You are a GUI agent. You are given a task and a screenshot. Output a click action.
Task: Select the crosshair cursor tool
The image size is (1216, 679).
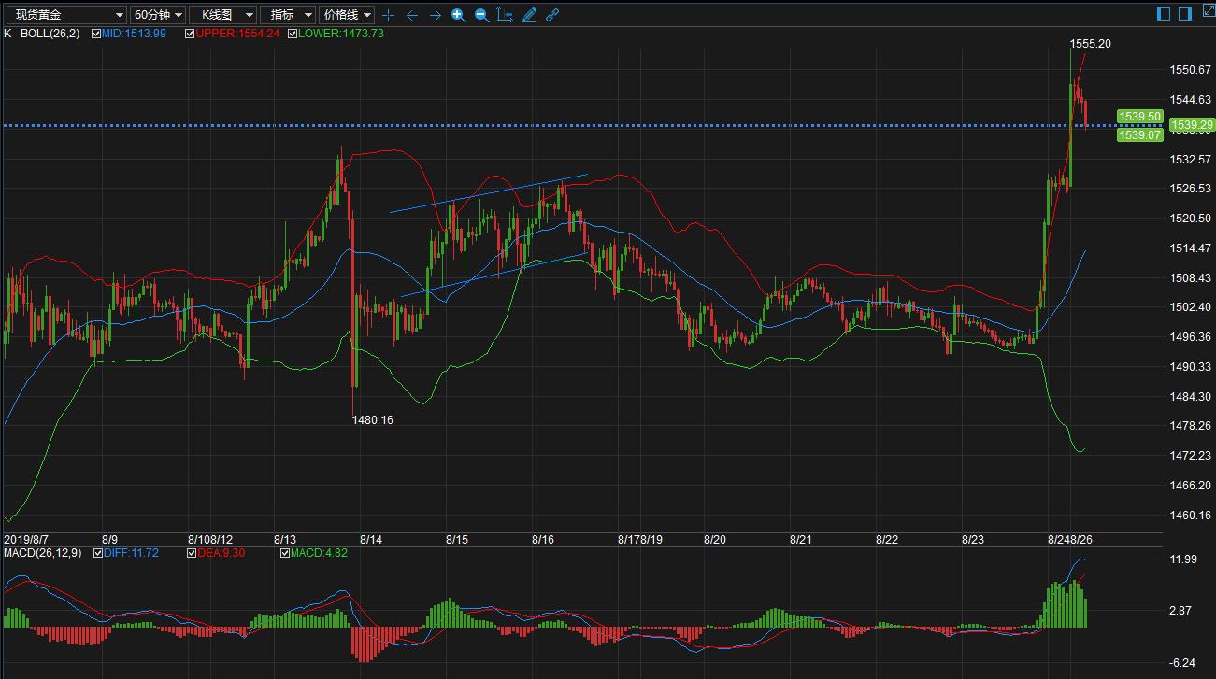[x=389, y=15]
